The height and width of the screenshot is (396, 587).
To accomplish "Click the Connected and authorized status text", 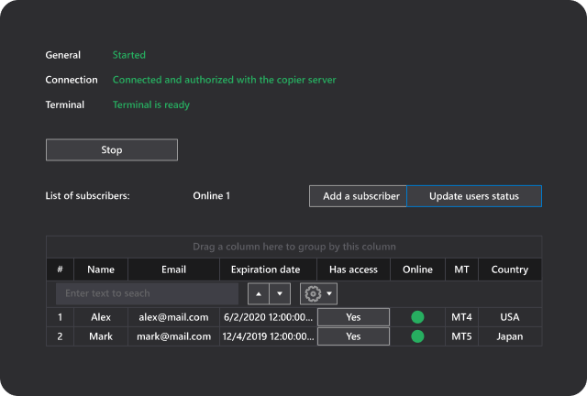I will tap(224, 80).
